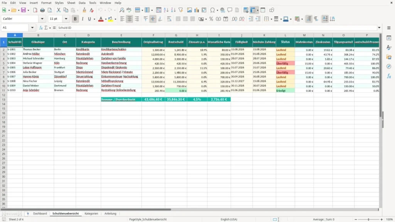
Task: Open borders dropdown arrow
Action: pyautogui.click(x=271, y=19)
